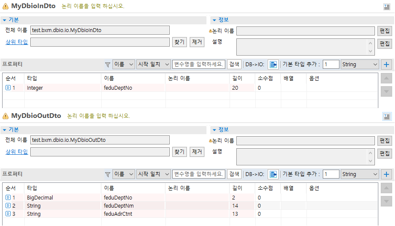Select the BigDecimal type cell

(63, 197)
